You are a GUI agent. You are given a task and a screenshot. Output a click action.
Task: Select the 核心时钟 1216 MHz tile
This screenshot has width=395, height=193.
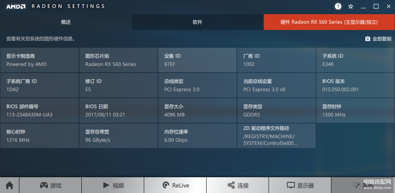coord(39,136)
